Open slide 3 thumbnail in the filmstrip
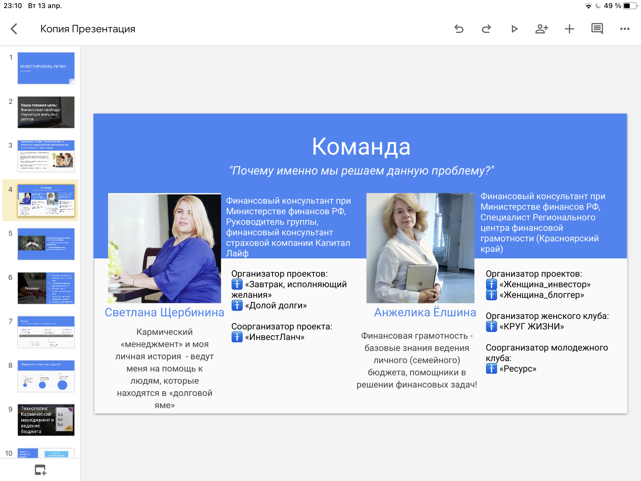The height and width of the screenshot is (481, 641). pos(46,156)
